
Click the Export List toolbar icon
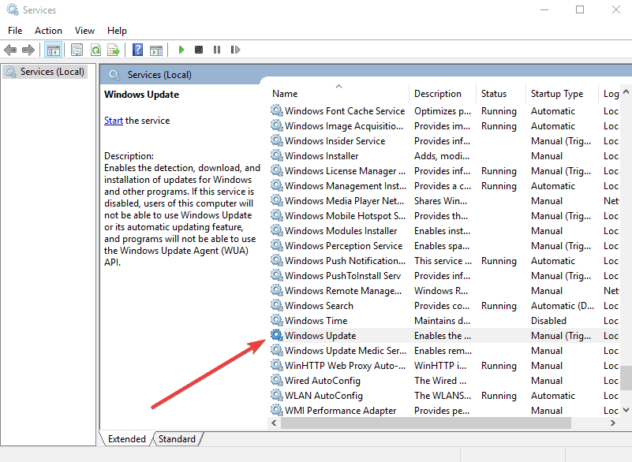pos(114,50)
